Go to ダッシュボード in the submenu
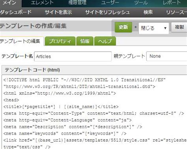This screenshot has height=149, width=187. 16,12
